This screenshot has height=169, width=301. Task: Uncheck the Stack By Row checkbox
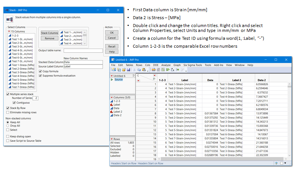tap(8, 108)
